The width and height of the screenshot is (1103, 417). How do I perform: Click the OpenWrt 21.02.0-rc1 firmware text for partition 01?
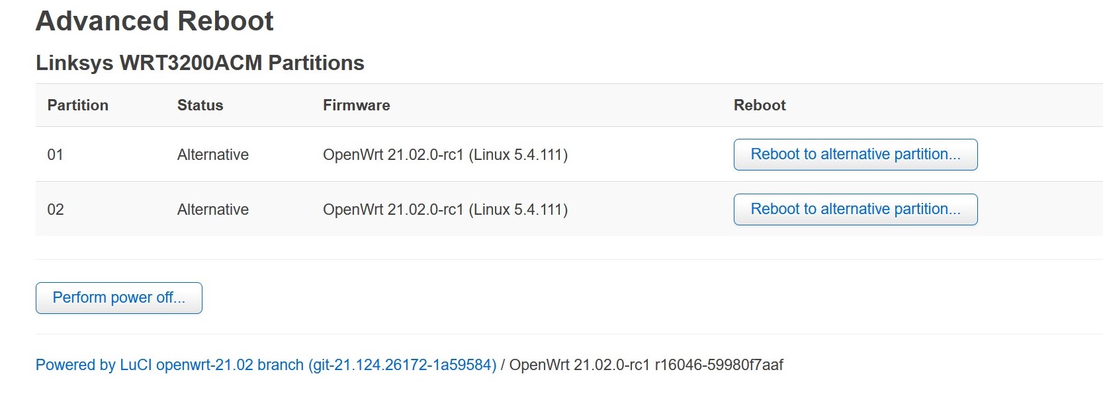click(445, 155)
